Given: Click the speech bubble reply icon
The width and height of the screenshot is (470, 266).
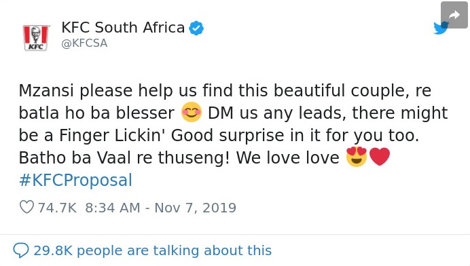Looking at the screenshot, I should tap(21, 250).
